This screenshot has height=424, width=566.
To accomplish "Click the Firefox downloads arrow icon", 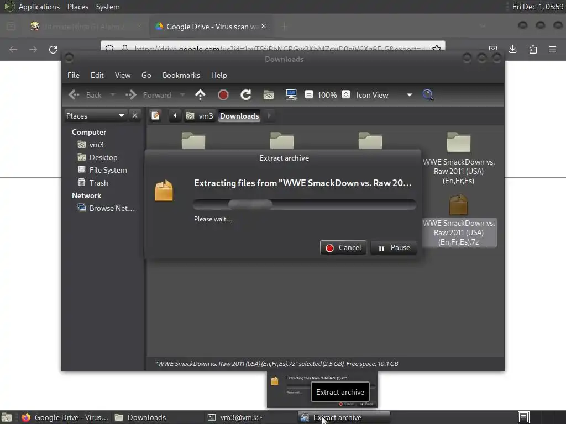I will tap(512, 49).
